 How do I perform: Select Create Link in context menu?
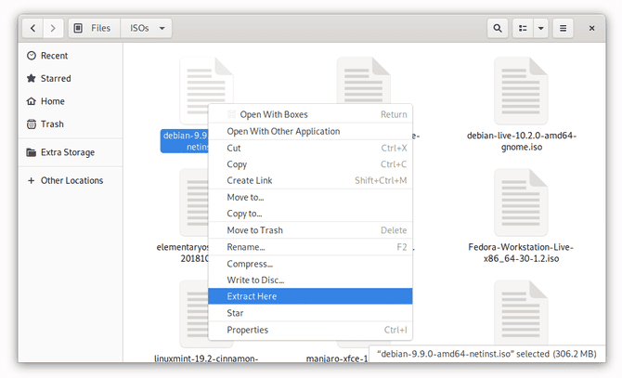click(310, 180)
